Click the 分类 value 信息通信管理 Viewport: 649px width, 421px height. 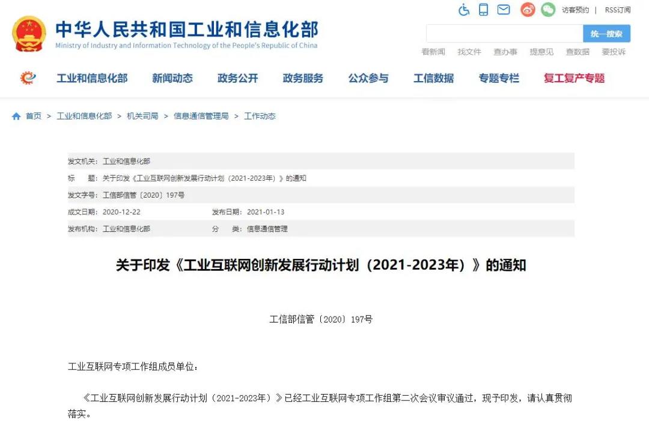[267, 229]
